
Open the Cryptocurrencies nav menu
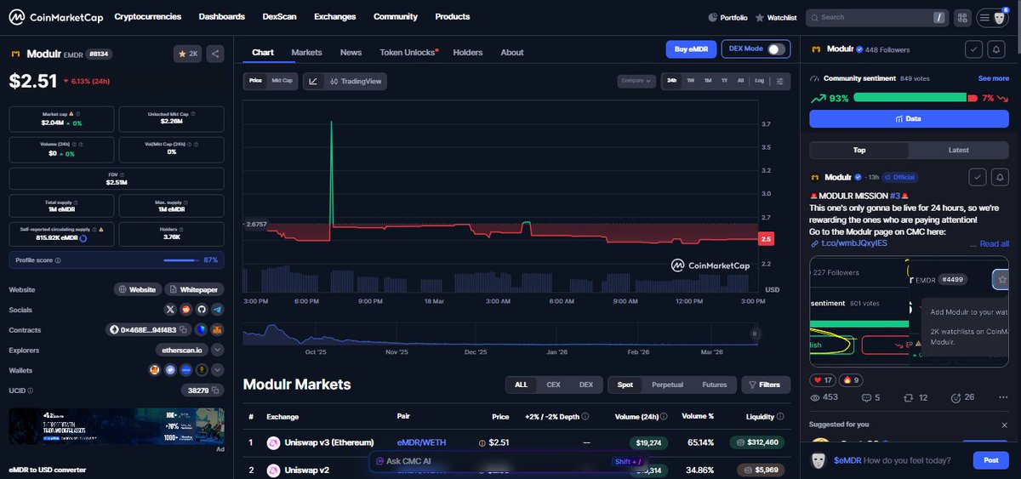(147, 16)
